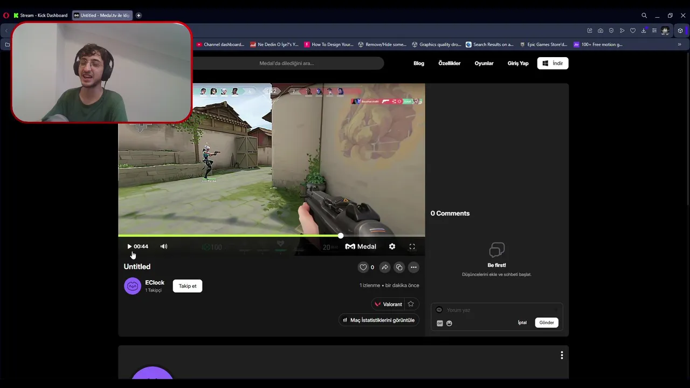The height and width of the screenshot is (388, 690).
Task: Play the video with the play button
Action: tap(129, 246)
